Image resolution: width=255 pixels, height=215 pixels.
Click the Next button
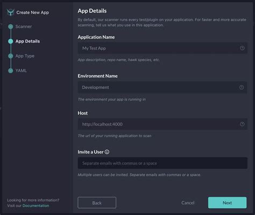pos(227,203)
